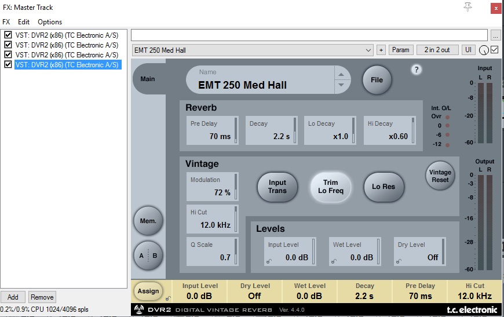
Task: Click preset name down arrow
Action: pyautogui.click(x=341, y=85)
